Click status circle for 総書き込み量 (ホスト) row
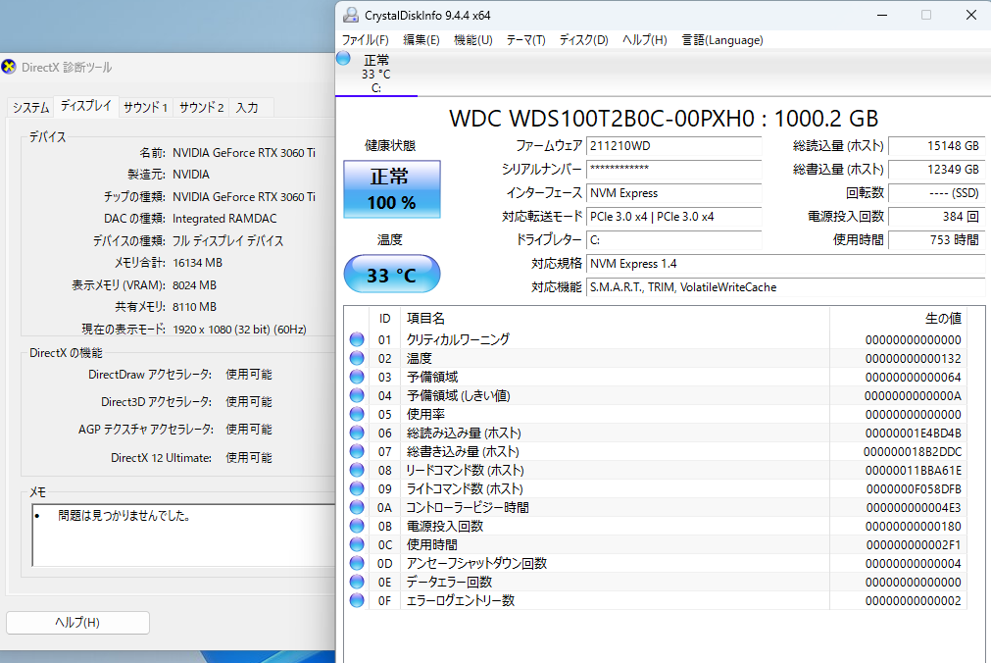991x663 pixels. (x=357, y=451)
